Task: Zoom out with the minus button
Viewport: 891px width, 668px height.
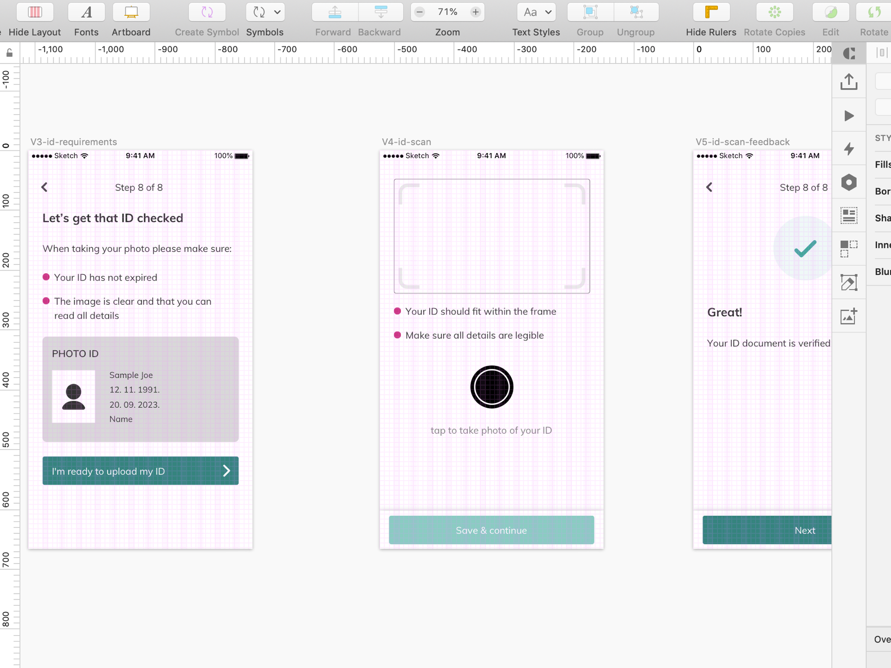Action: [x=420, y=12]
